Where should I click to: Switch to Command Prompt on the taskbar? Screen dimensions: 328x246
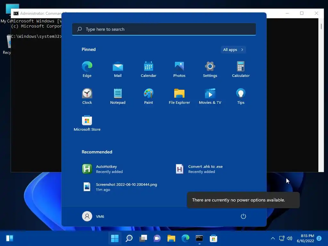tap(199, 238)
